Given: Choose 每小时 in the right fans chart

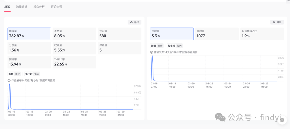Looking at the screenshot, I should coord(171,46).
